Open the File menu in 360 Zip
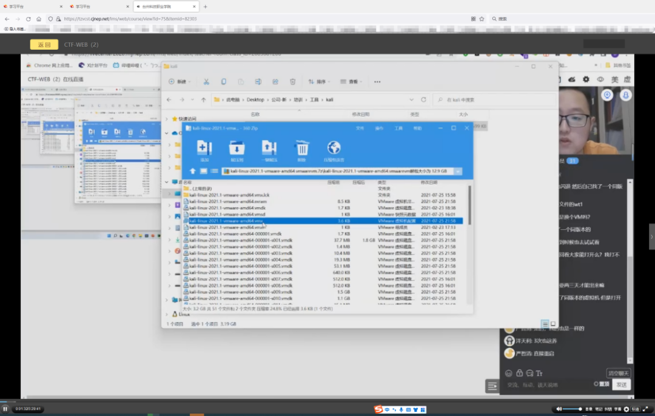 tap(360, 128)
